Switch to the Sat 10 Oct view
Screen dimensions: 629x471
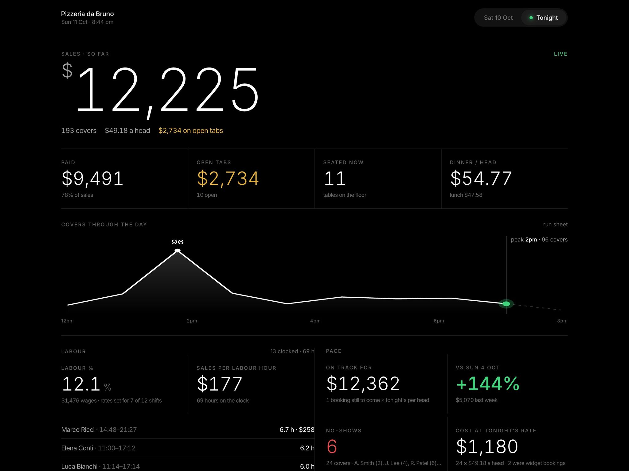pos(498,18)
